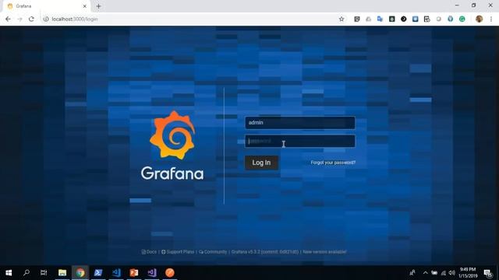Viewport: 499px width, 280px height.
Task: Reload the page with the refresh icon
Action: coord(31,19)
